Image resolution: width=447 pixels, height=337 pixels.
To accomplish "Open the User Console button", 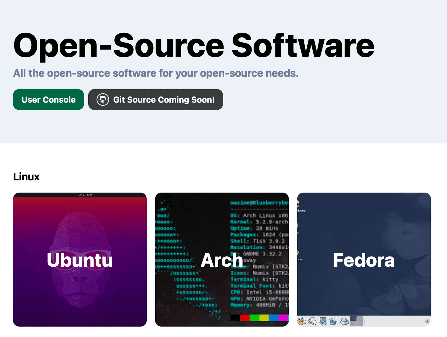I will 48,100.
